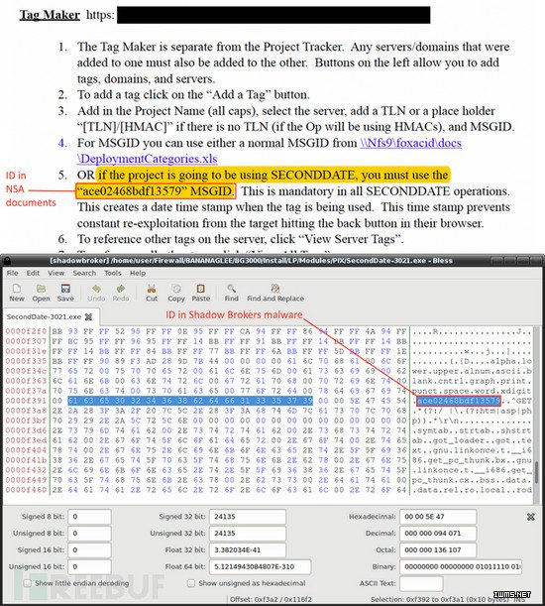Close the data conversion panel

[531, 517]
